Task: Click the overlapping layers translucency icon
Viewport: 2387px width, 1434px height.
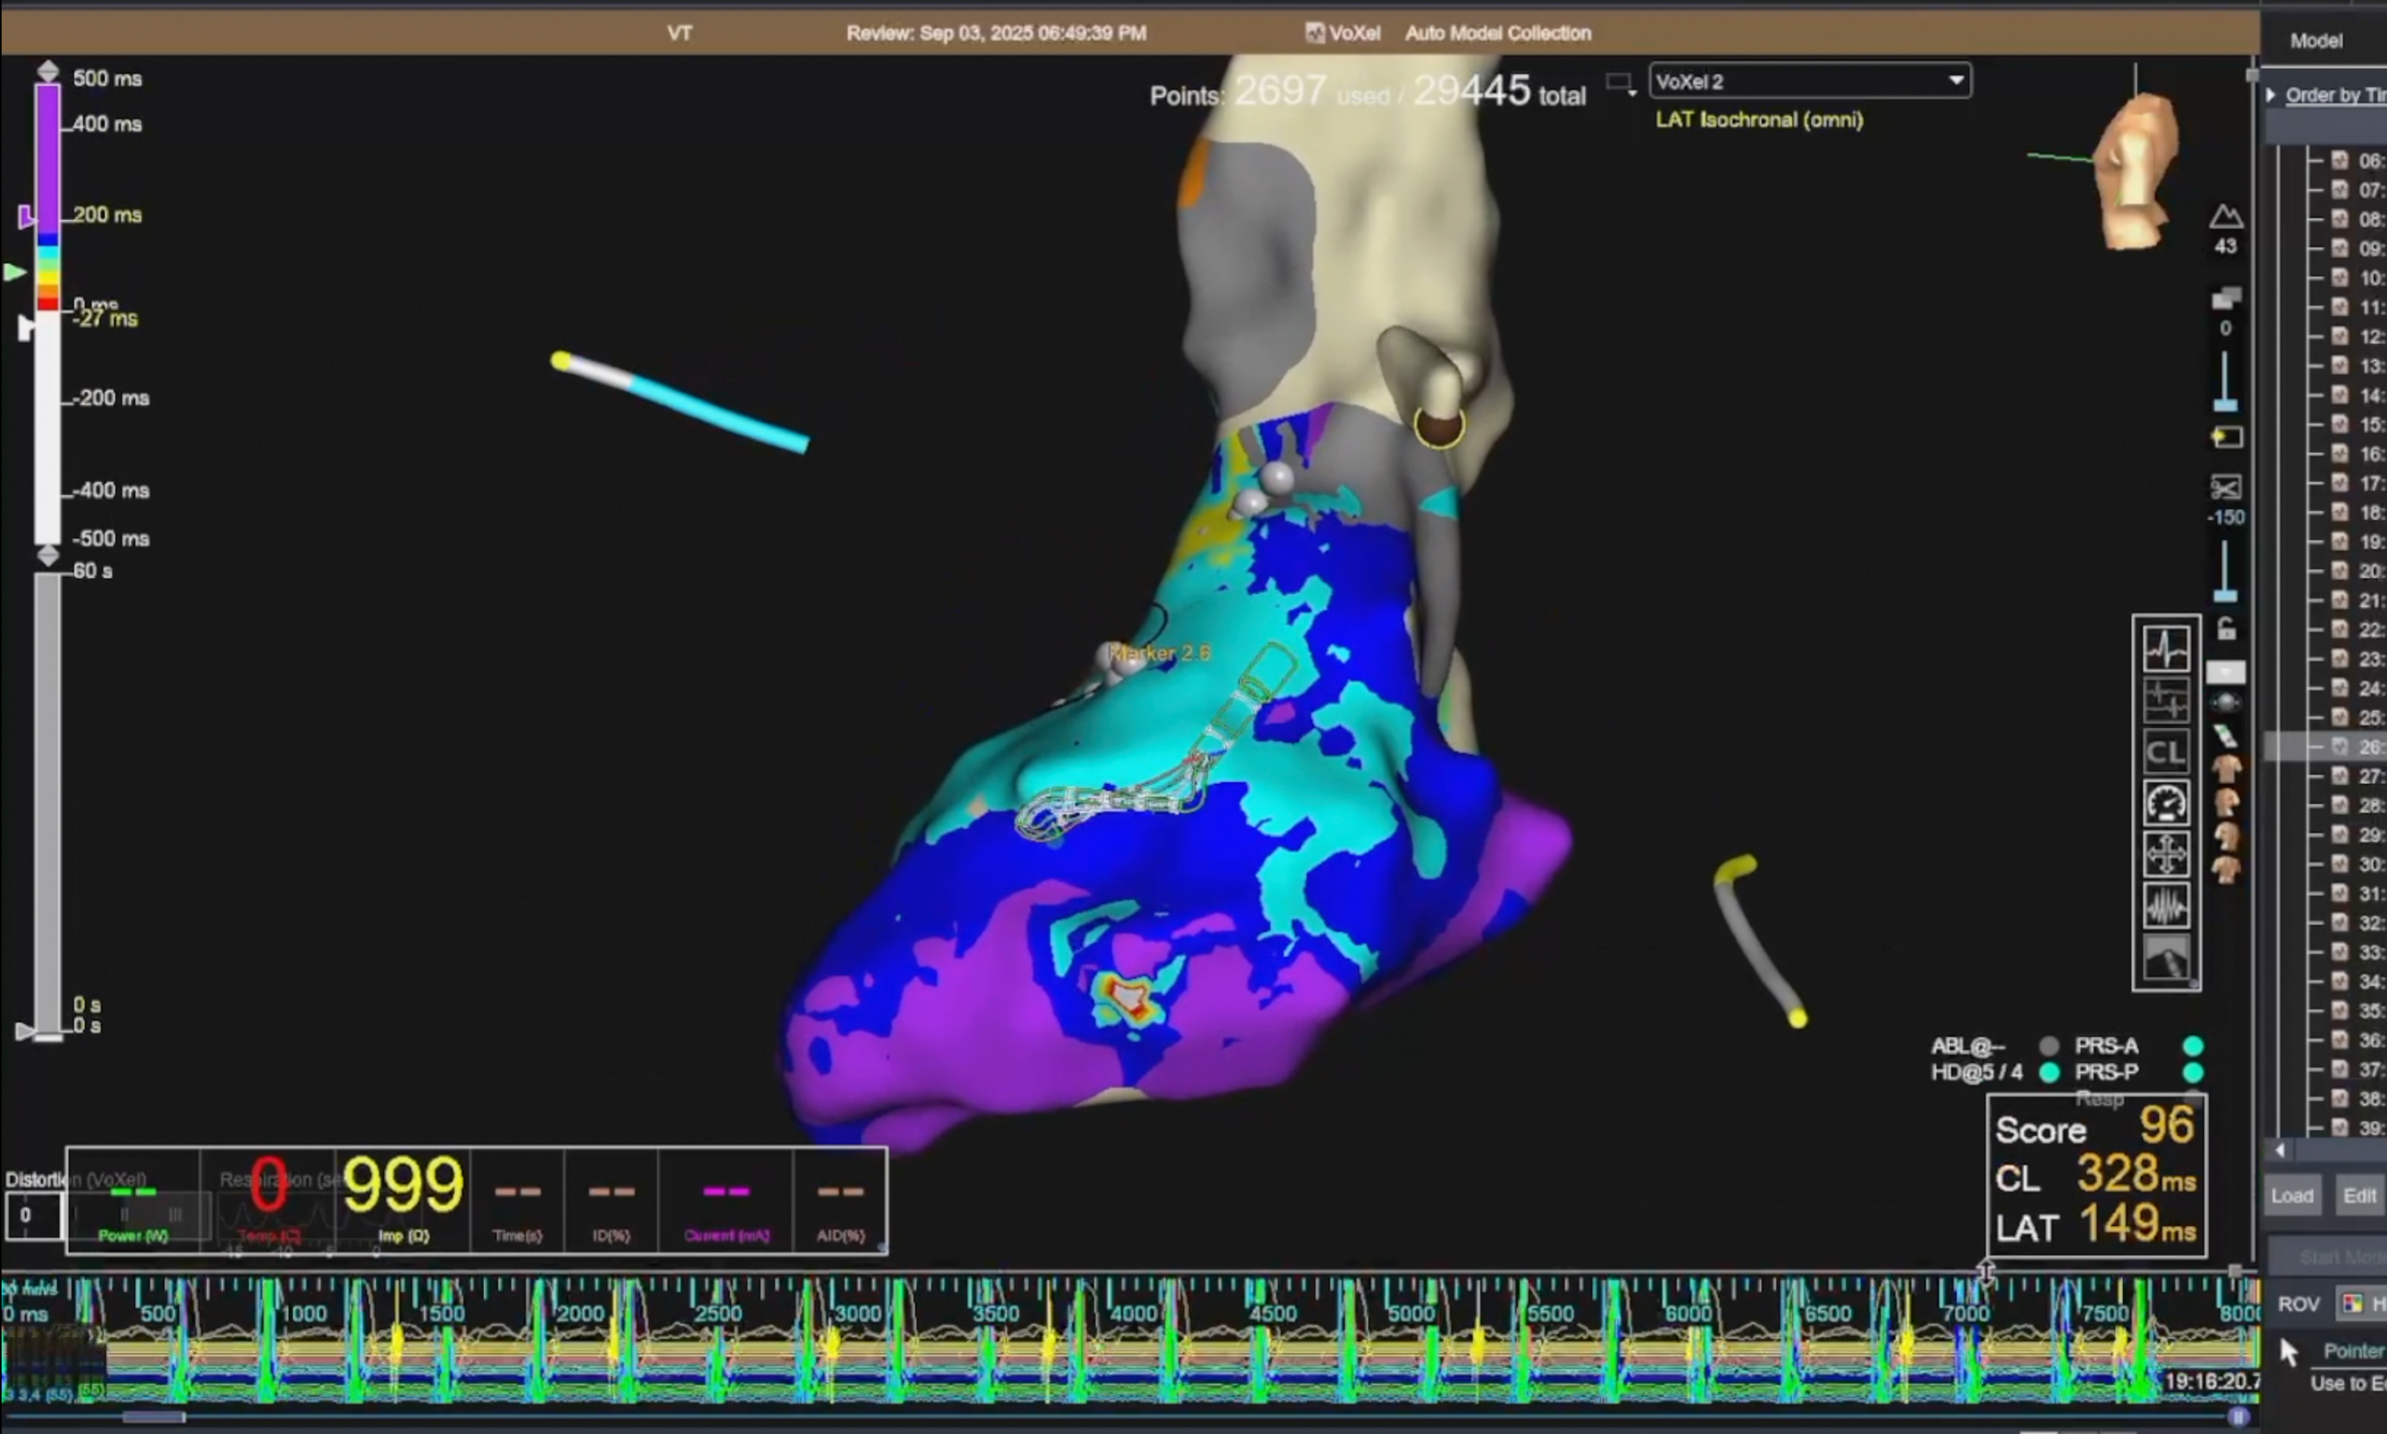Action: pos(2226,298)
